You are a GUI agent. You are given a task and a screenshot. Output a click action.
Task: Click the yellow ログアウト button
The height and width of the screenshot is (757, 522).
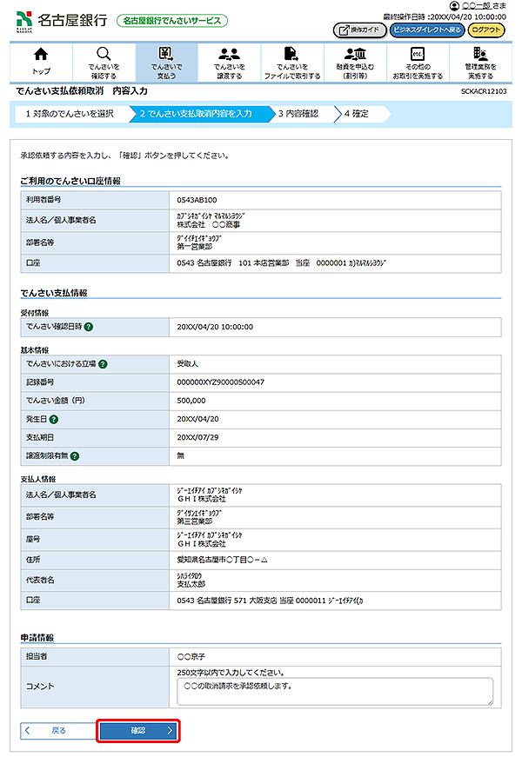point(486,30)
